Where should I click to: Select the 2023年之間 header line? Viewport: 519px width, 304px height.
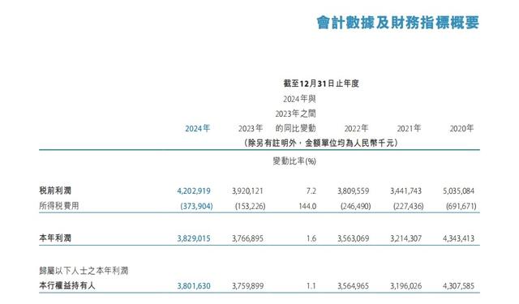(x=295, y=113)
